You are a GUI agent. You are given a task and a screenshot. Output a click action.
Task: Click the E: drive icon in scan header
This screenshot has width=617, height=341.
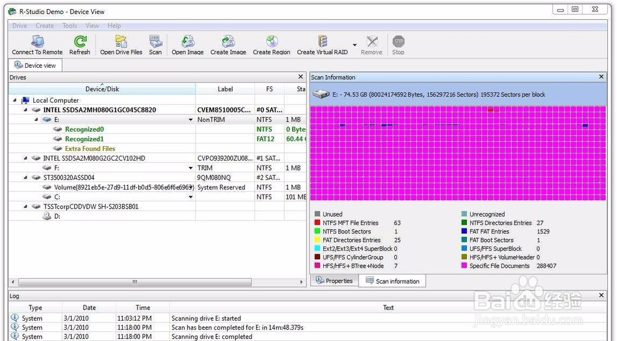click(x=321, y=94)
